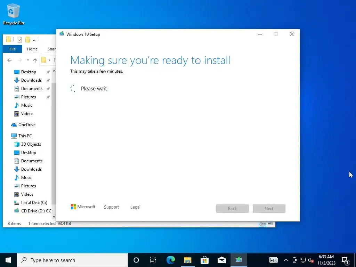Click the Support link in Windows 10 Setup

pyautogui.click(x=112, y=207)
